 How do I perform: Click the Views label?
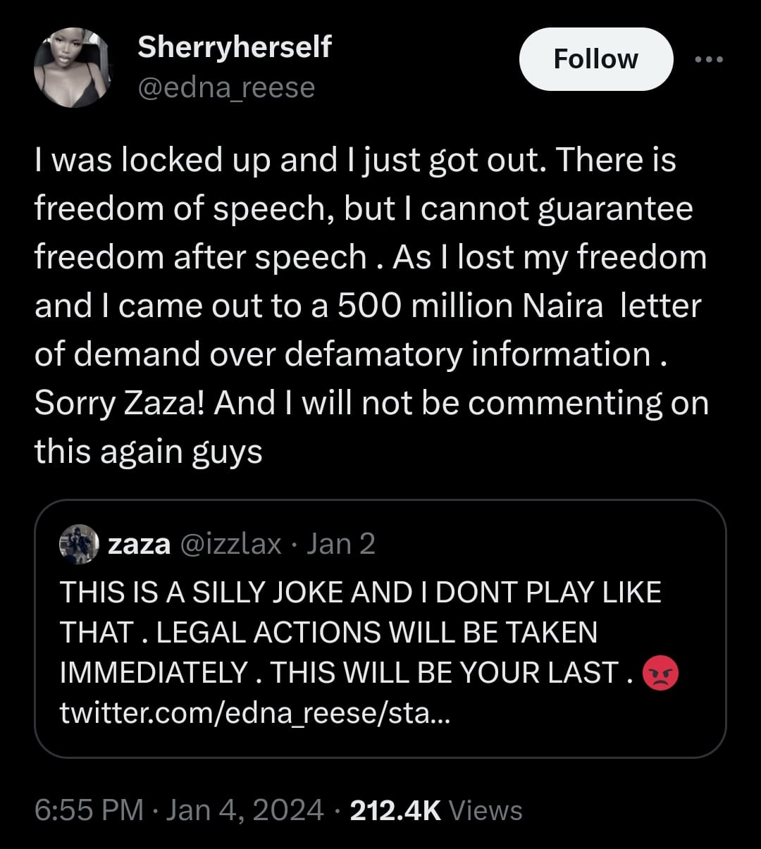pyautogui.click(x=485, y=810)
